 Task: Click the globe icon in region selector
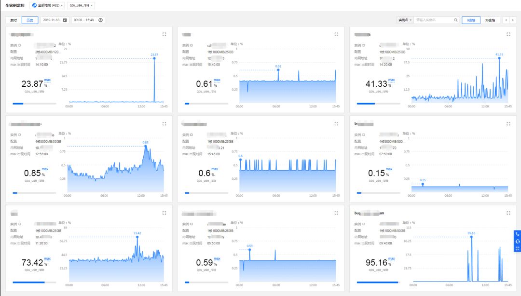(x=34, y=5)
